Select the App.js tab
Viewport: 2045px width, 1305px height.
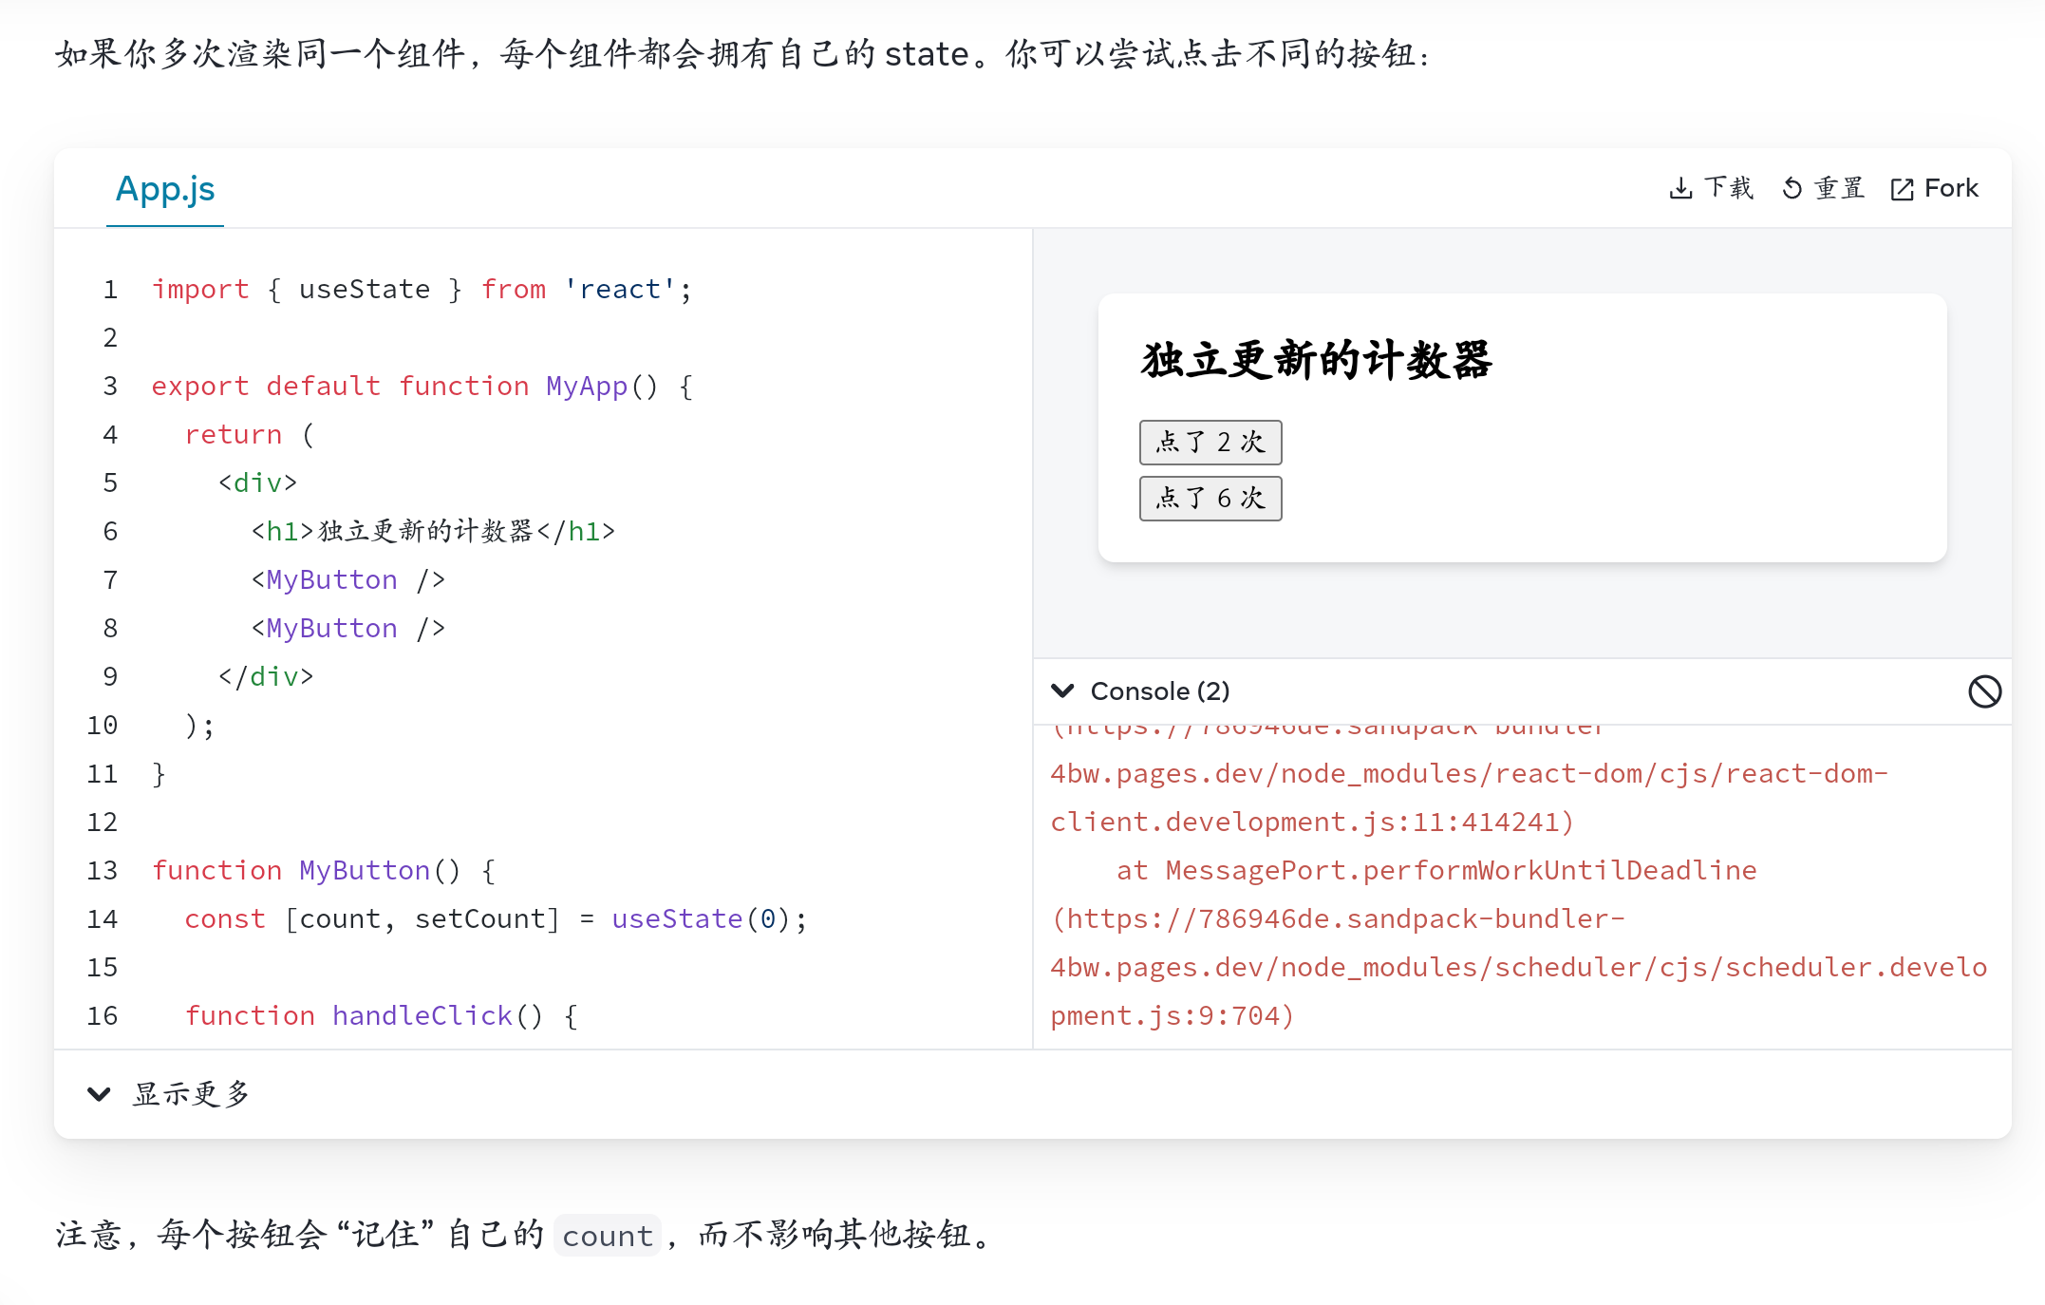coord(165,189)
